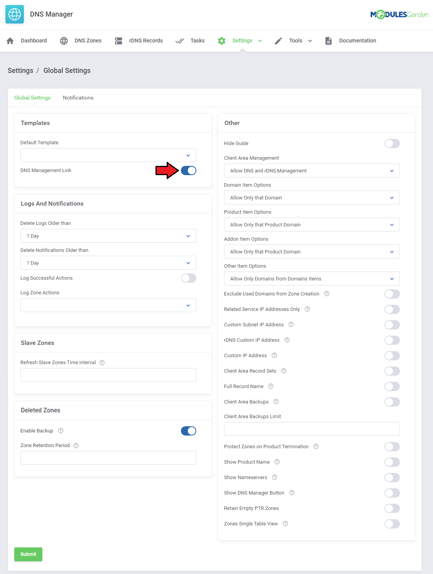This screenshot has width=433, height=574.
Task: Click the DNS Manager globe logo
Action: point(15,14)
